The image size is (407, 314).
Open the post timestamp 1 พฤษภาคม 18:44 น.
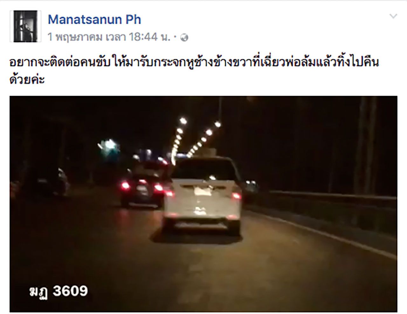pyautogui.click(x=111, y=37)
